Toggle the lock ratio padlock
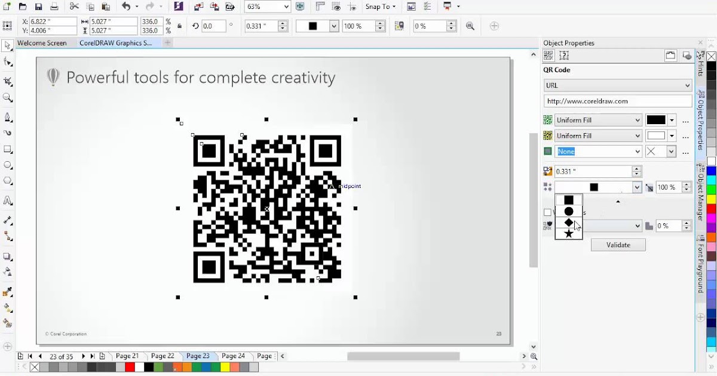717x376 pixels. point(179,26)
